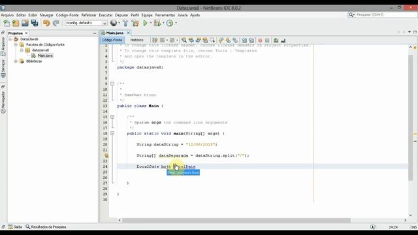The height and width of the screenshot is (235, 418).
Task: Open the Arquivos sidebar tab
Action: click(3, 46)
